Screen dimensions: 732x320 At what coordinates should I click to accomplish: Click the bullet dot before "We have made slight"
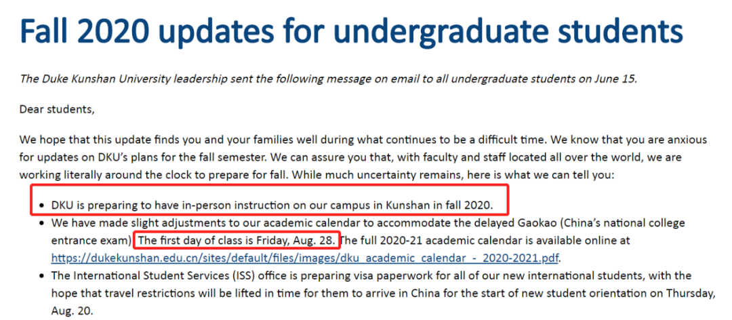point(42,222)
